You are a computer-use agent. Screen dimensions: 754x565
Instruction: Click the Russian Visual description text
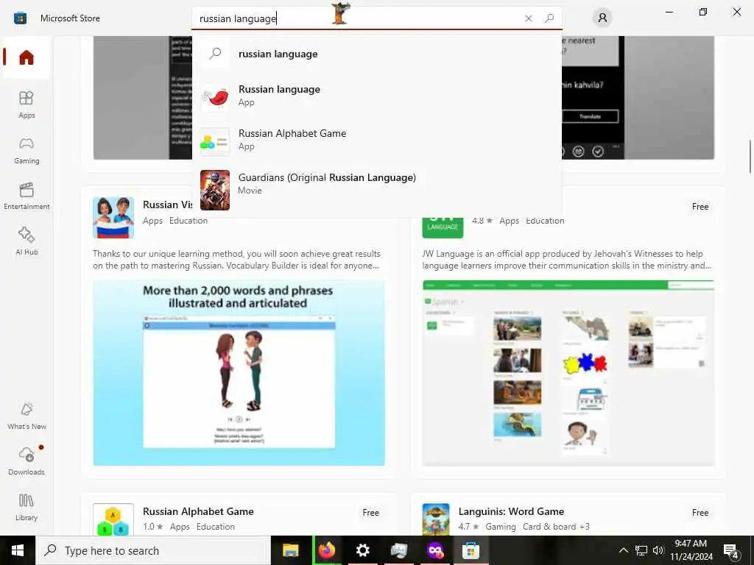pyautogui.click(x=236, y=260)
